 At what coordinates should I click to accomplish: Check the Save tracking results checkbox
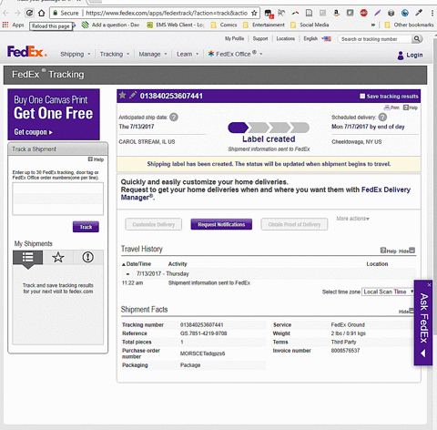362,97
